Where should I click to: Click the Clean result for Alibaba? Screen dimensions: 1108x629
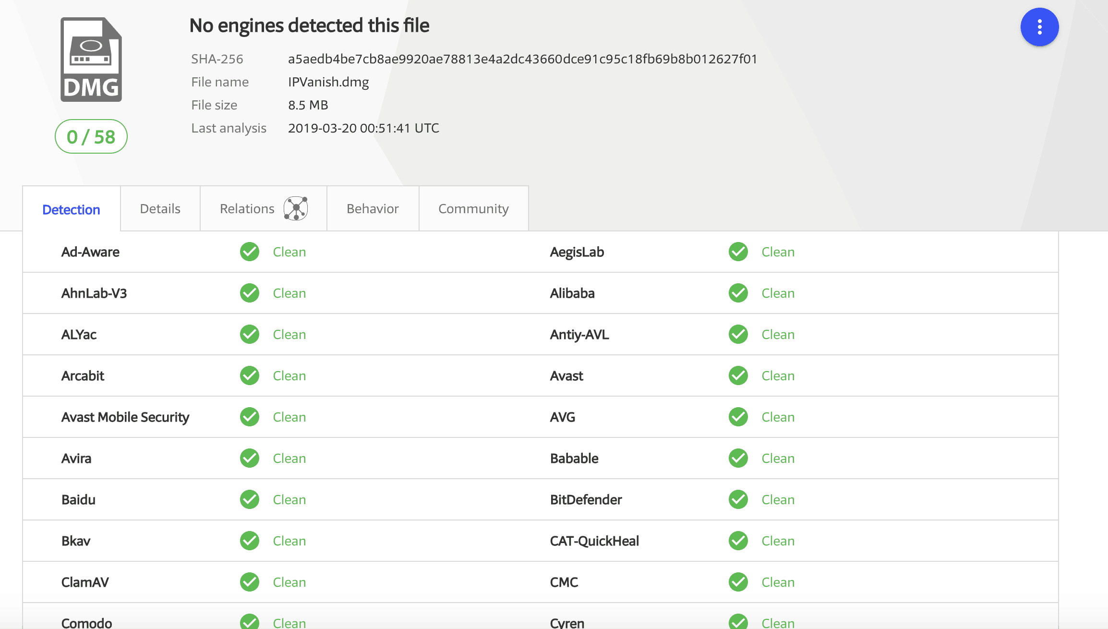[778, 293]
